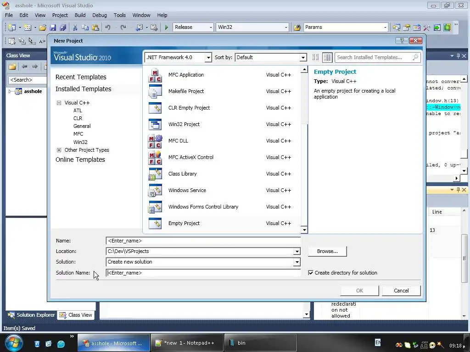Toggle Create directory for solution checkbox
The height and width of the screenshot is (352, 470).
311,273
